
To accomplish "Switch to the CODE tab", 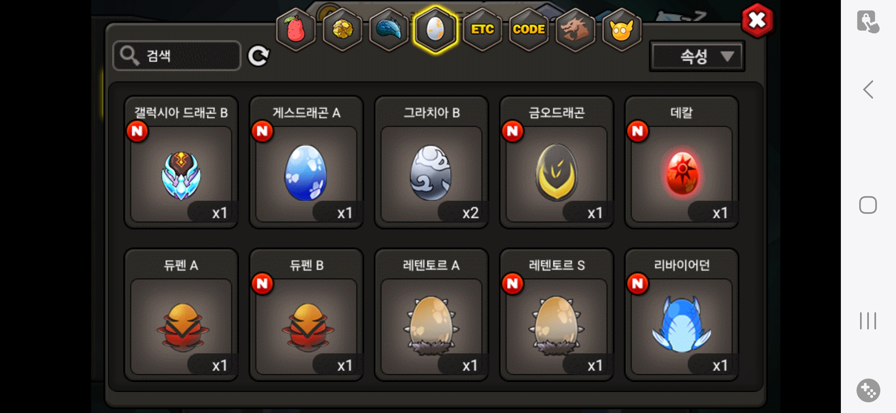I will click(529, 30).
